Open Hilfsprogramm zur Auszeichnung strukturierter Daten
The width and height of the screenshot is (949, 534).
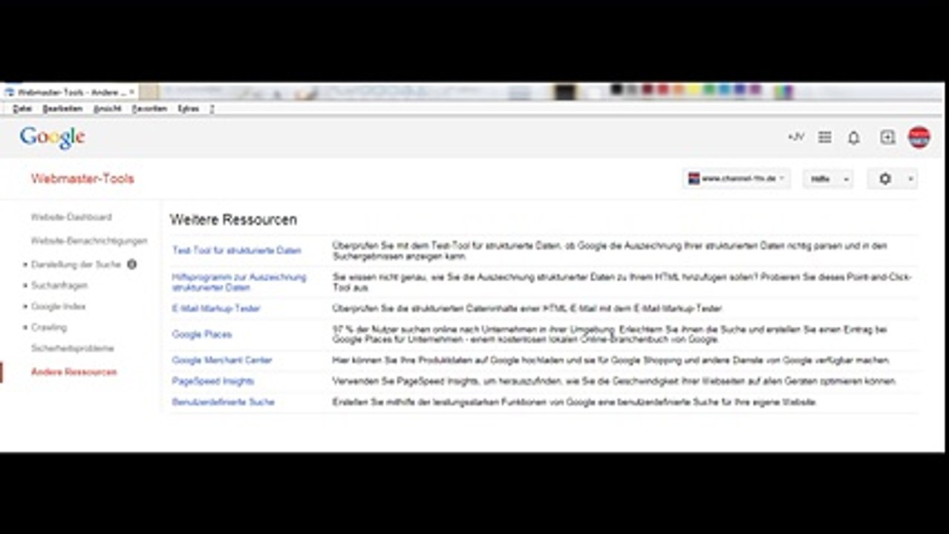tap(239, 282)
